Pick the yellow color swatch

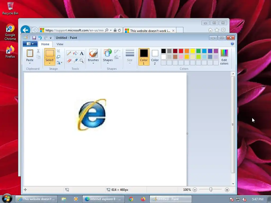tap(193, 51)
